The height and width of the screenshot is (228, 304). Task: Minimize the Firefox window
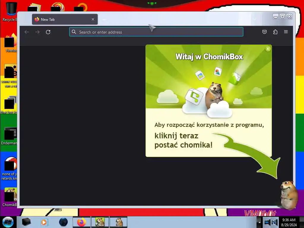coord(275,17)
